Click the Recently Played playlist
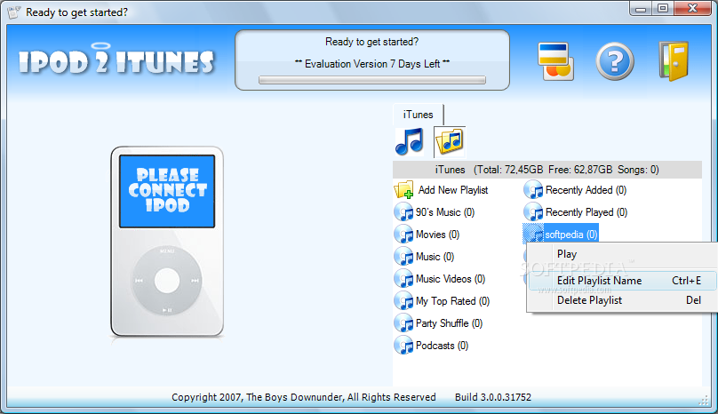This screenshot has width=718, height=414. [586, 212]
